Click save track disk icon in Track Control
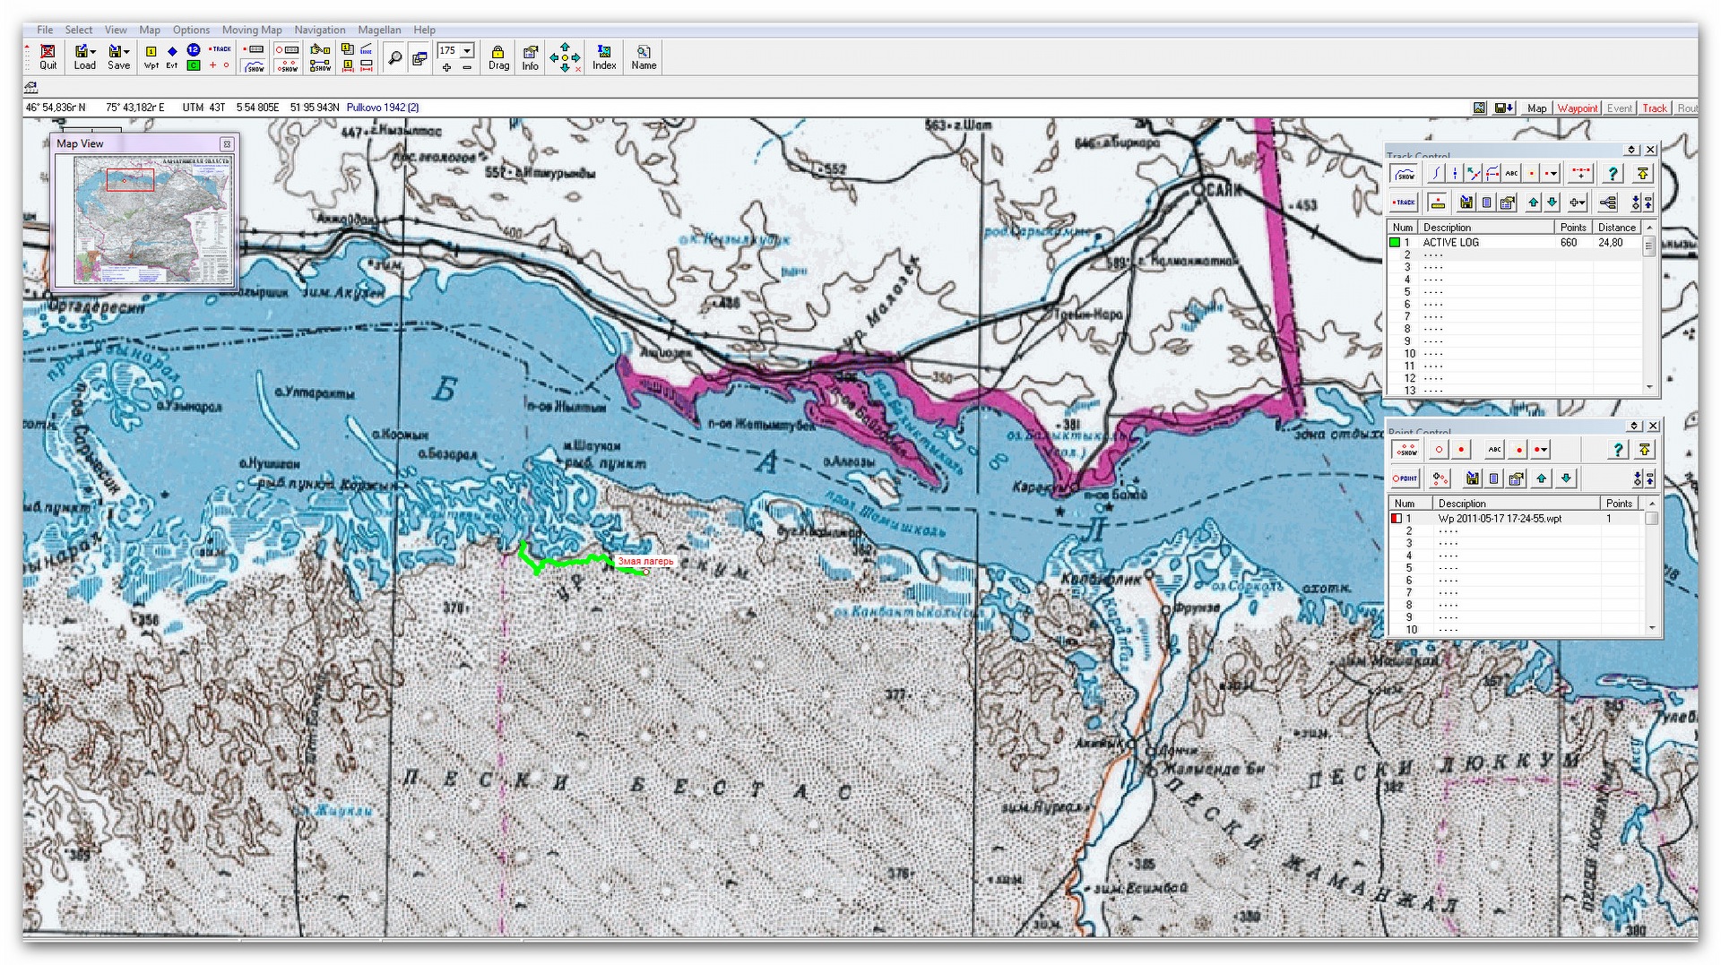The width and height of the screenshot is (1721, 965). 1466,202
